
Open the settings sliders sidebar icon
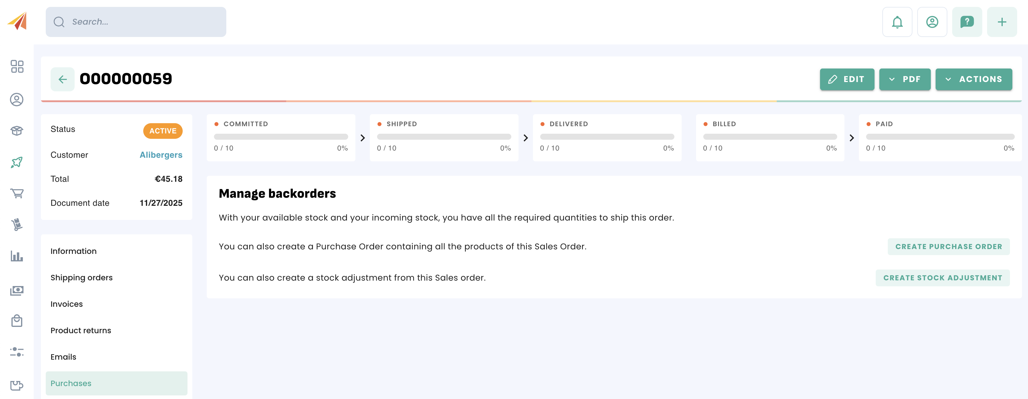click(17, 352)
